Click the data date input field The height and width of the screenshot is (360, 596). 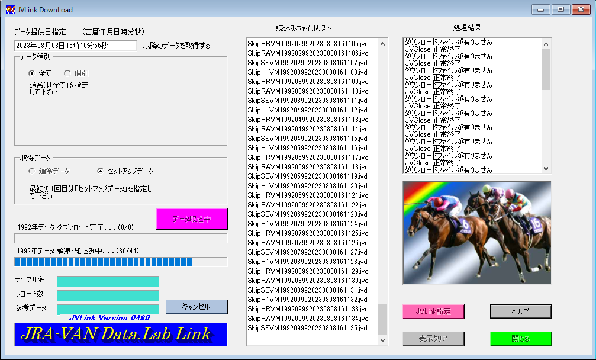(75, 46)
